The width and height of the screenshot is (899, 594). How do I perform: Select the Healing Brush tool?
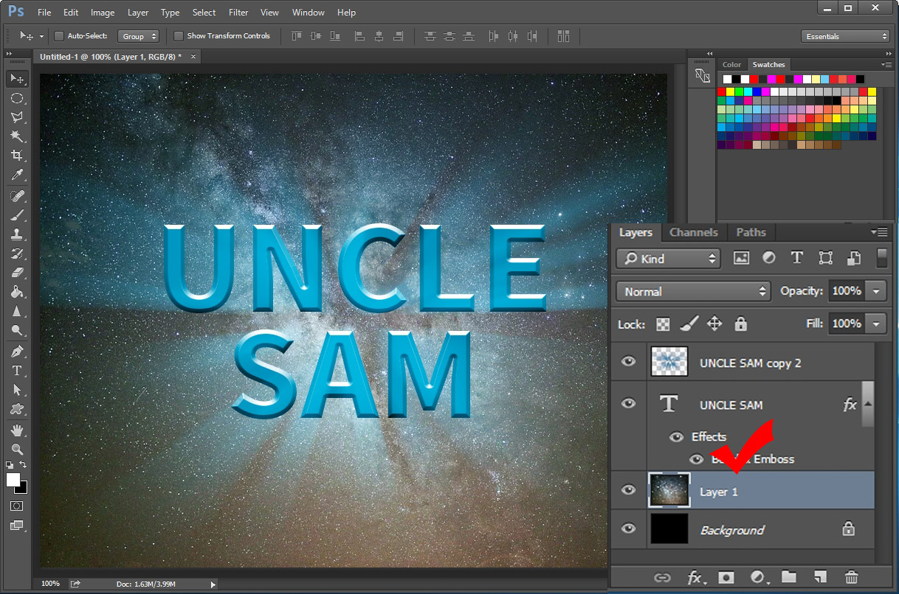click(17, 196)
